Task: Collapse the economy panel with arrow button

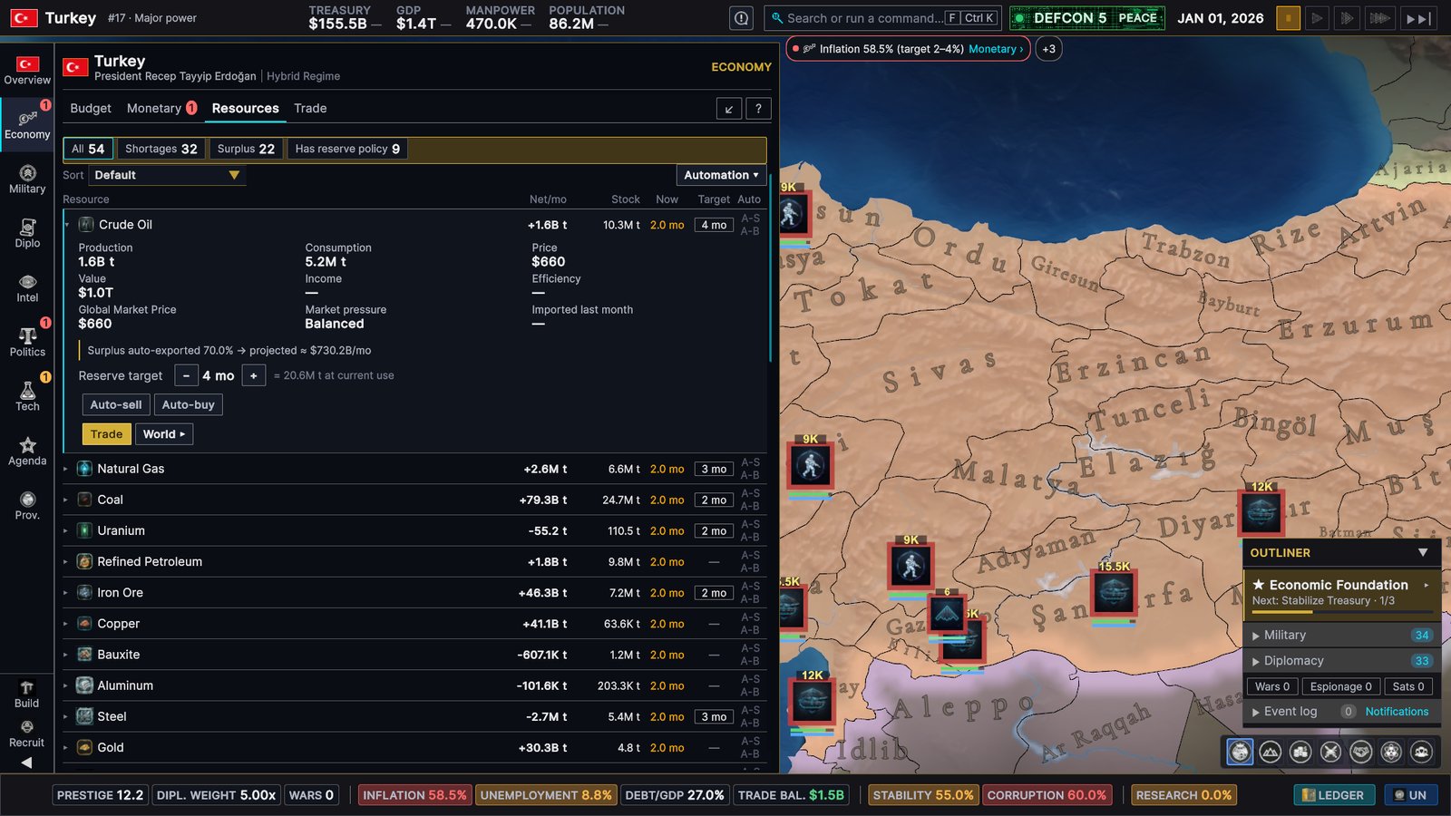Action: point(729,109)
